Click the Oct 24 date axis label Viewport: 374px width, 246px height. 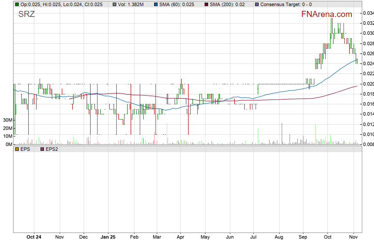coord(34,237)
